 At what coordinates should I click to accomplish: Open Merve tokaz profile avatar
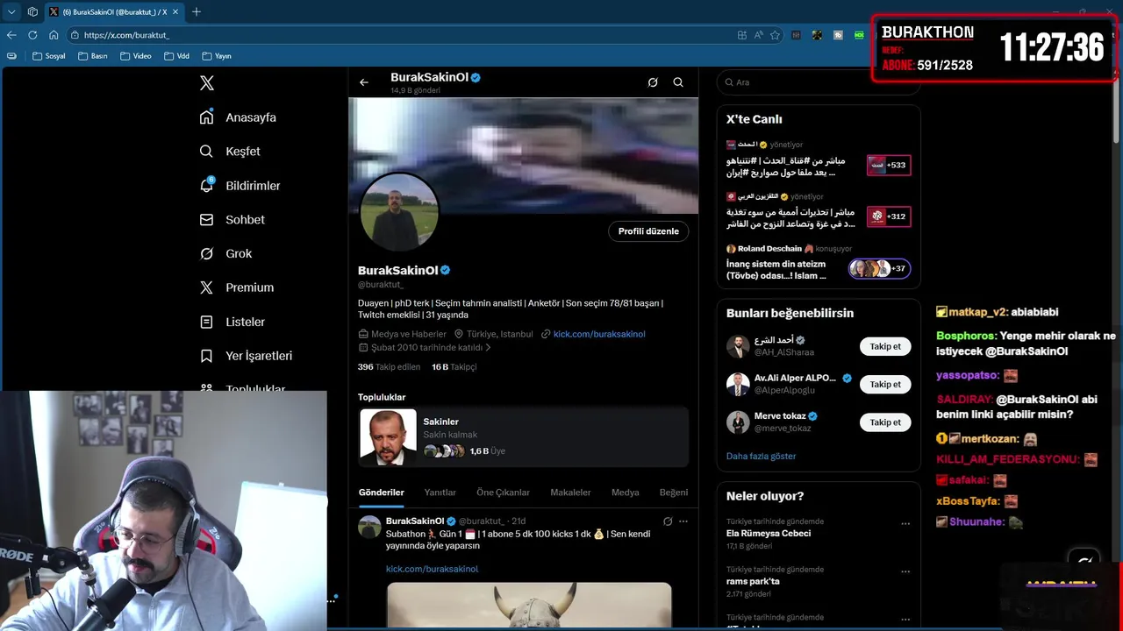pos(738,422)
